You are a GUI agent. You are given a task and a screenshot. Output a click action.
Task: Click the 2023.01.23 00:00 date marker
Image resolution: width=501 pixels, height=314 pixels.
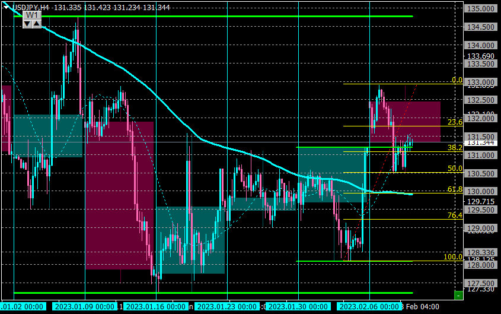[227, 307]
